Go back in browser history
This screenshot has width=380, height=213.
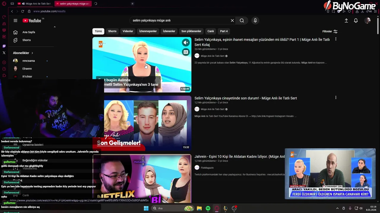(x=12, y=11)
